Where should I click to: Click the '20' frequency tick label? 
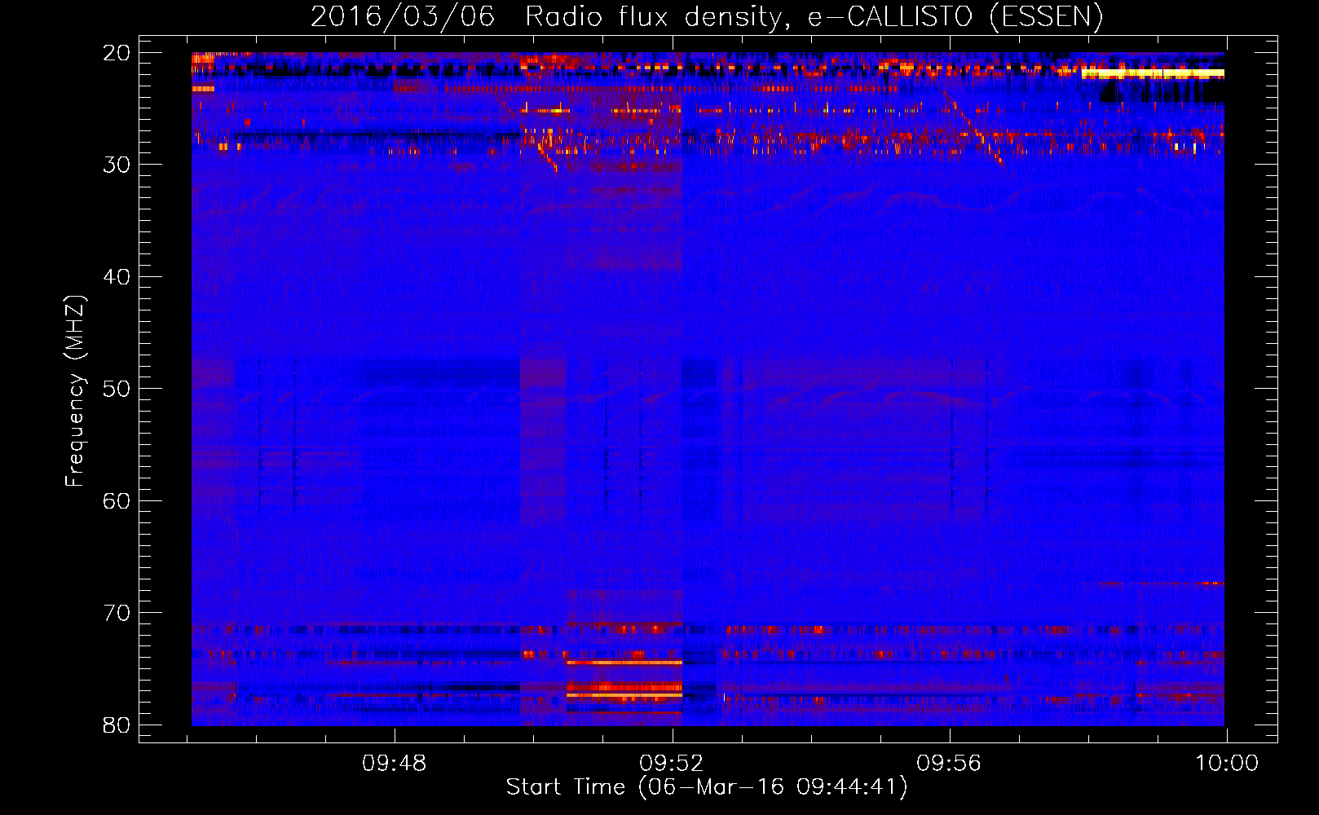coord(117,53)
